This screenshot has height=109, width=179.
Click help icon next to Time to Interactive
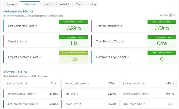tap(121, 26)
